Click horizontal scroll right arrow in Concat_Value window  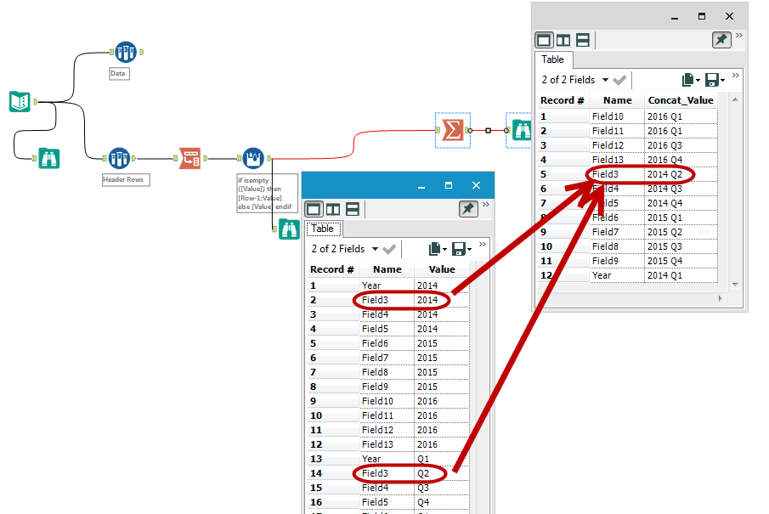click(720, 298)
